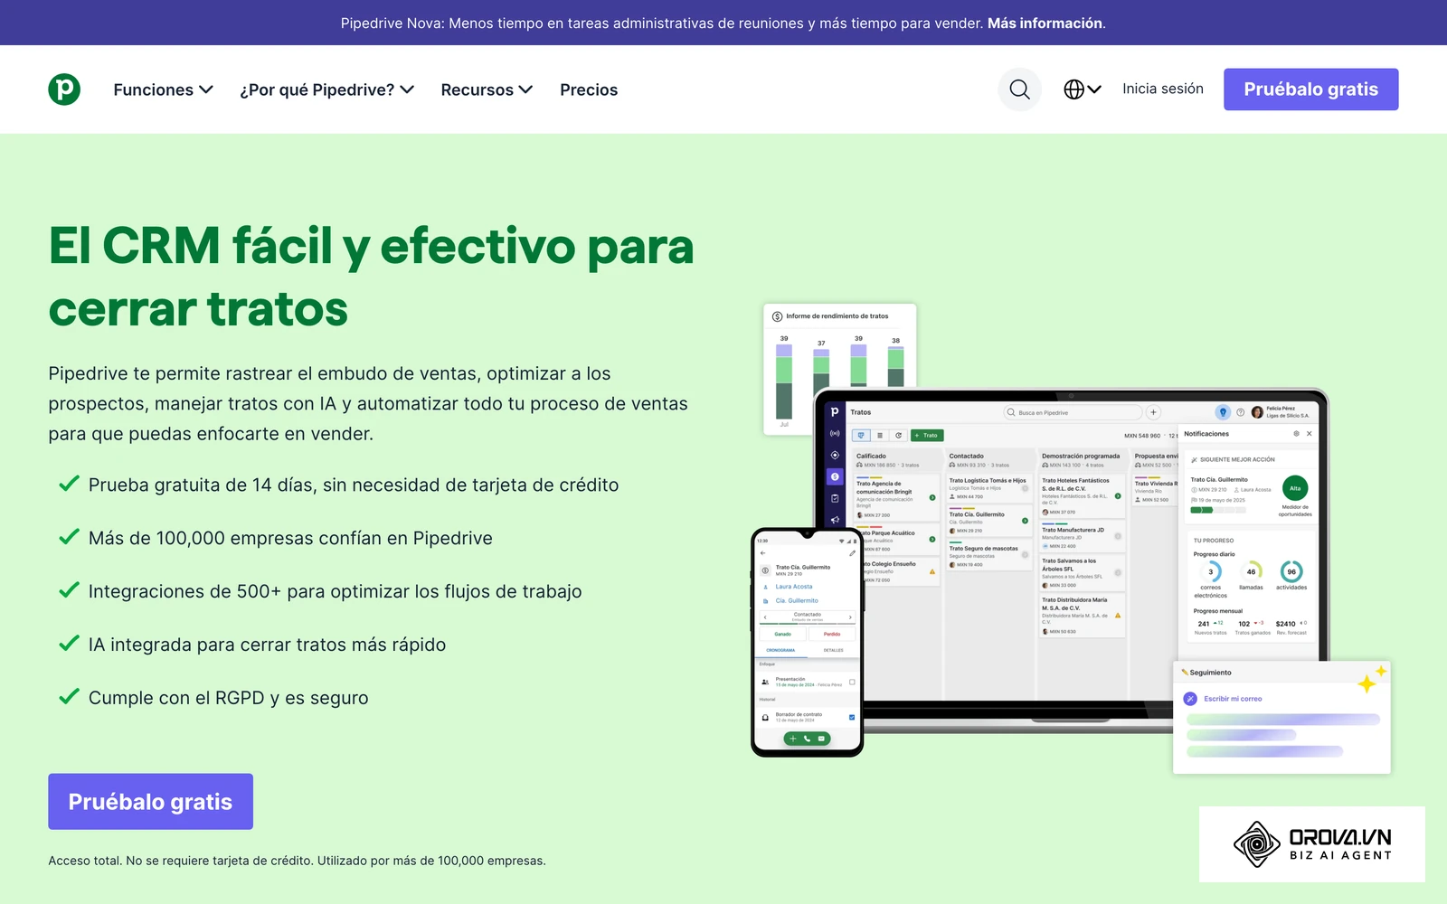Expand the Recursos menu
Screen dimensions: 1447x904
pyautogui.click(x=487, y=89)
